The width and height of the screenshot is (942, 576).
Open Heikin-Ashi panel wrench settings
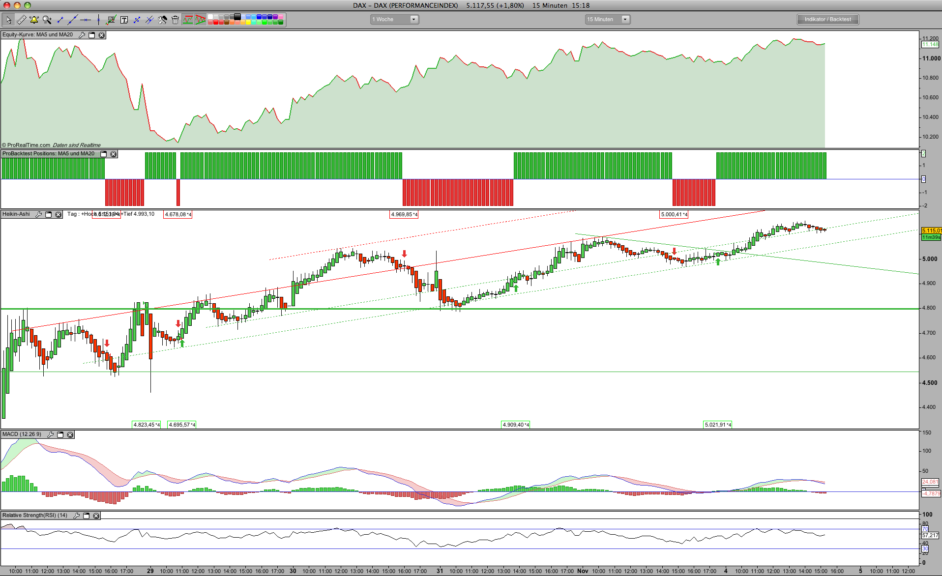pos(39,214)
